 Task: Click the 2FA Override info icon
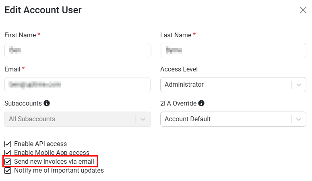[x=201, y=103]
